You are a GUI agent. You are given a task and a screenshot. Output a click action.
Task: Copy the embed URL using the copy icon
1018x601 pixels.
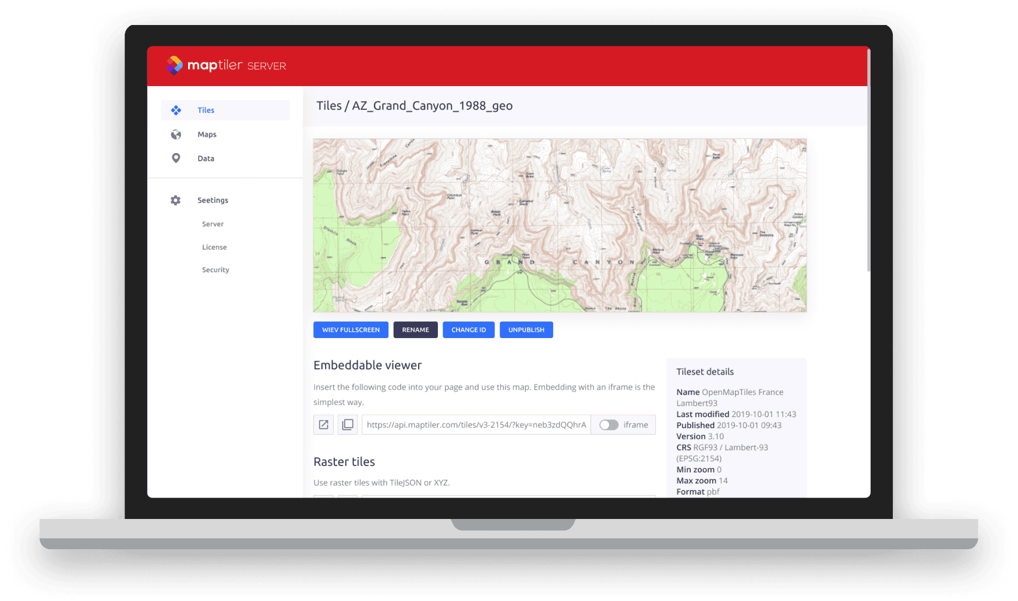(x=348, y=424)
